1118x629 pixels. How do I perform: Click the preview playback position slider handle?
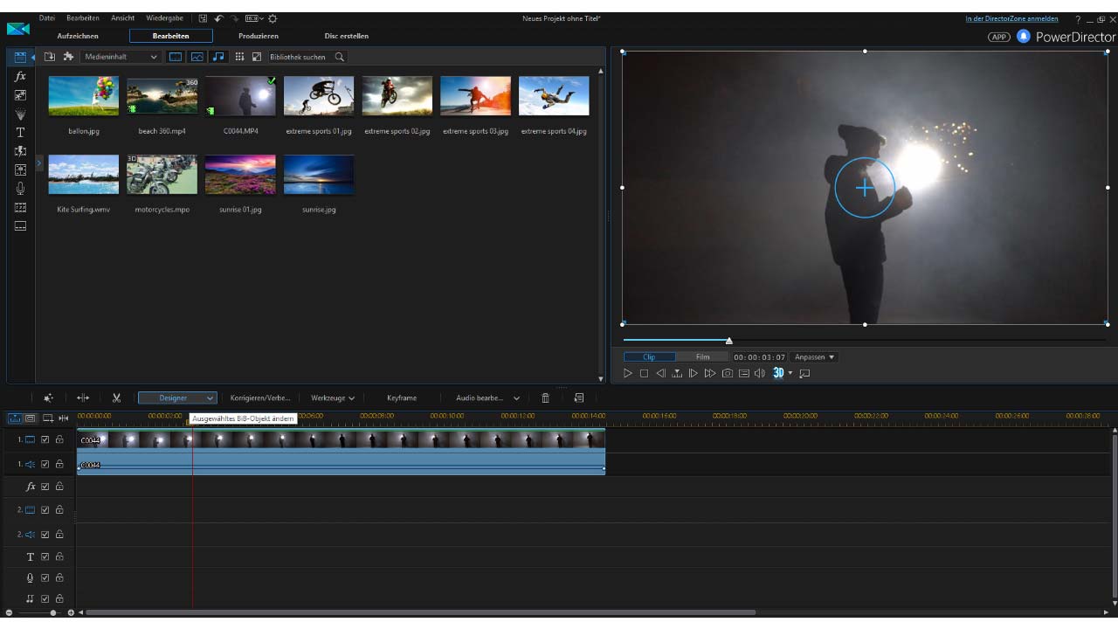click(x=729, y=341)
